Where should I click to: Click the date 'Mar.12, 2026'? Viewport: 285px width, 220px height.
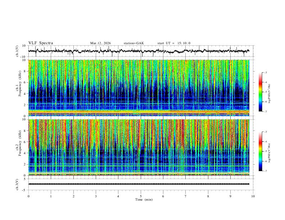(100, 43)
